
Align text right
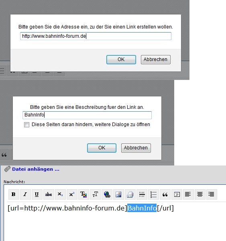tap(212, 194)
